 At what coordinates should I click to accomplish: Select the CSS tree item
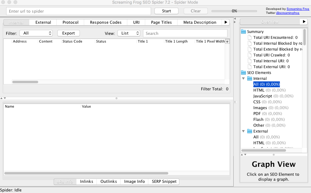click(267, 102)
